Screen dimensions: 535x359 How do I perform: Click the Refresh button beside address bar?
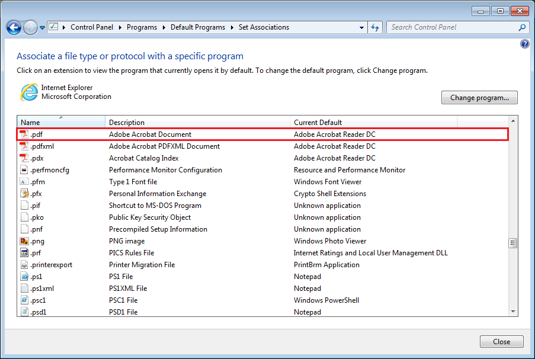pos(375,27)
